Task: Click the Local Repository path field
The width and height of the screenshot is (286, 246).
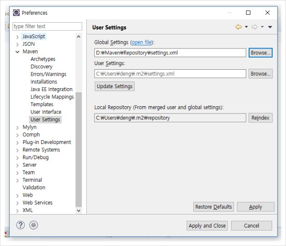Action: pos(170,118)
